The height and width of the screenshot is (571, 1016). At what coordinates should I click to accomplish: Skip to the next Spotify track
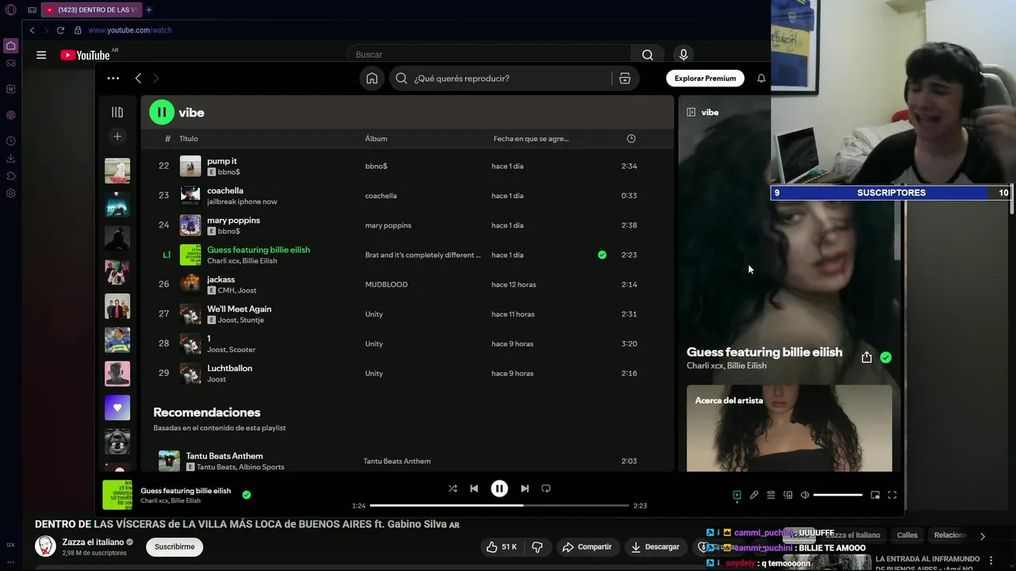(x=525, y=489)
